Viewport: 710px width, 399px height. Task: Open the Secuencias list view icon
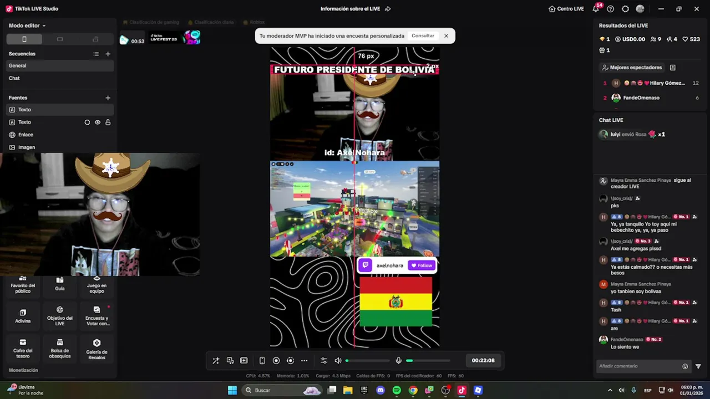tap(96, 54)
